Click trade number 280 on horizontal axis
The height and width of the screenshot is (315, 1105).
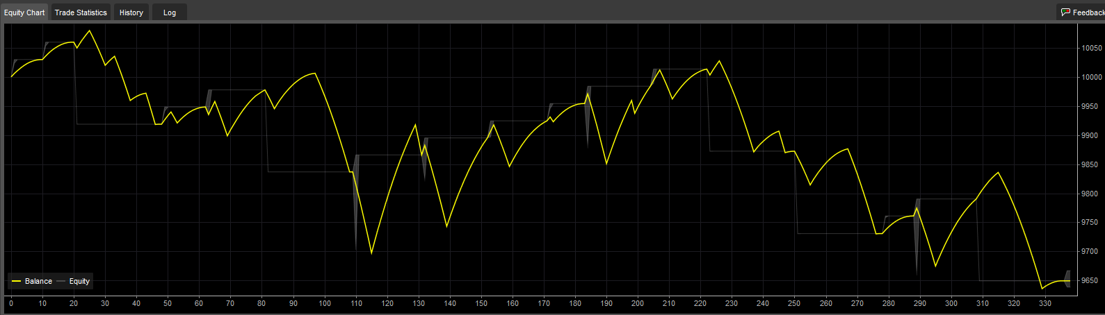(x=889, y=303)
